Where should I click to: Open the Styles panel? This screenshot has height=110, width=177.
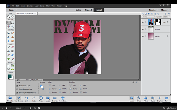[x=153, y=99]
